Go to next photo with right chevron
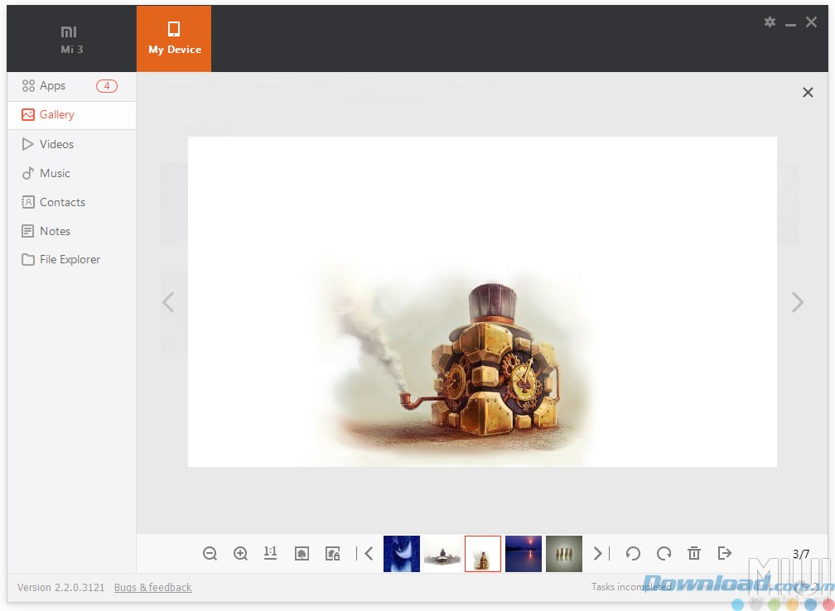Viewport: 835px width, 611px height. click(797, 302)
